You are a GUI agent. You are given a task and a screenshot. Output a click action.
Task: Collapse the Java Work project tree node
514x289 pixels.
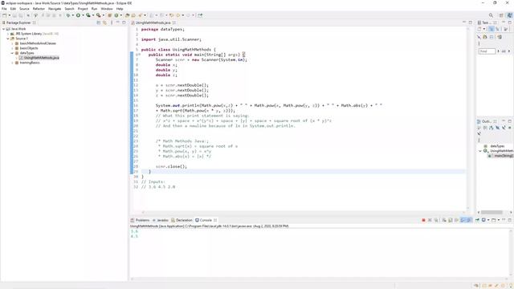point(3,29)
